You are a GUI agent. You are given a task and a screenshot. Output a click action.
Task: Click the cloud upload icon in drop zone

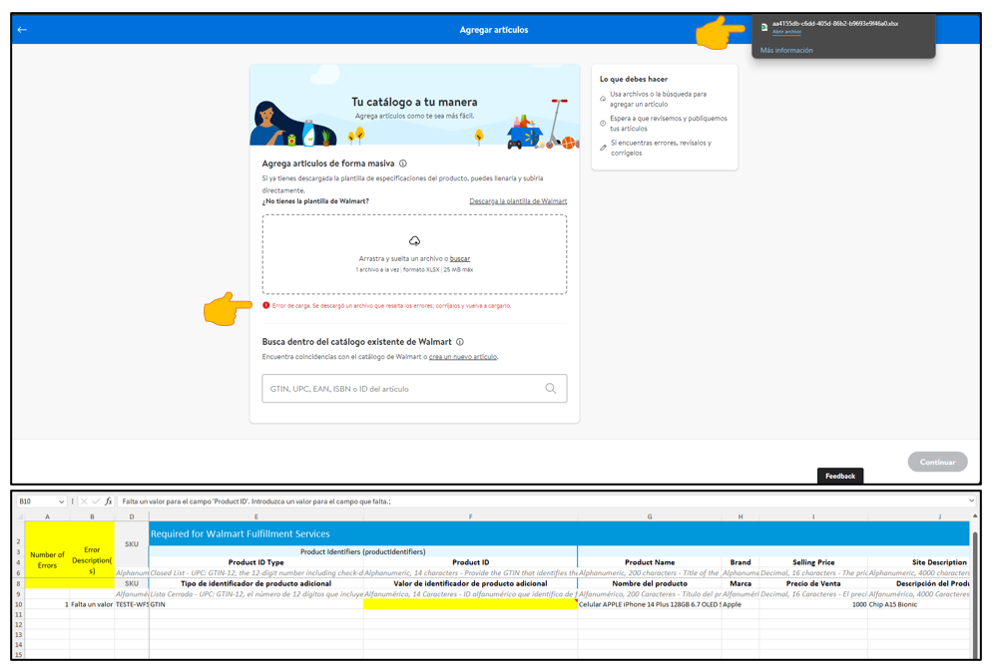[414, 241]
